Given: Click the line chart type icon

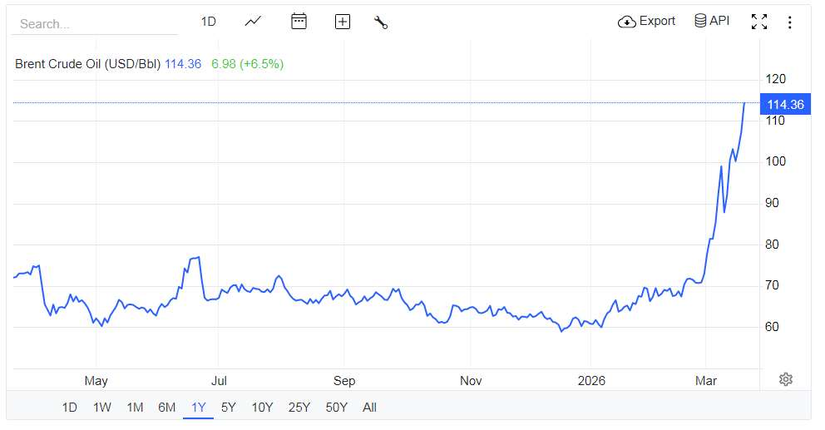Looking at the screenshot, I should pos(253,22).
